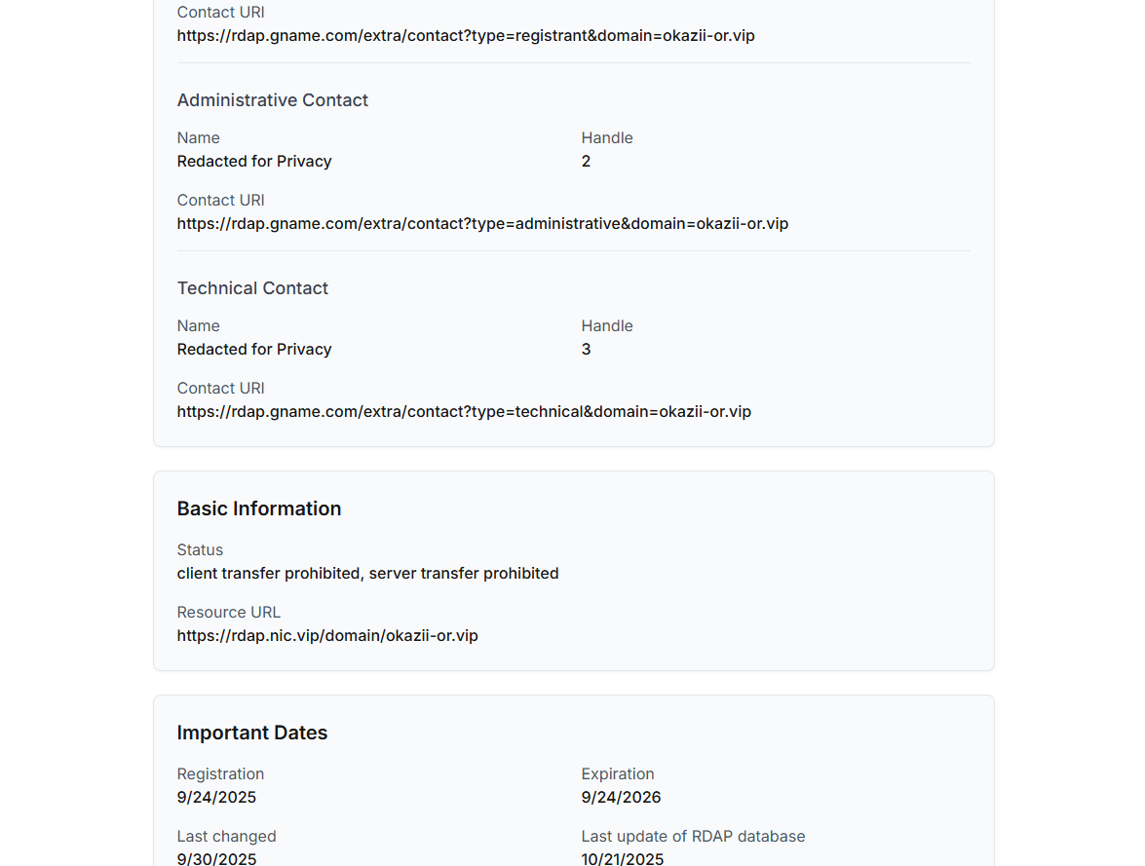Viewport: 1145px width, 866px height.
Task: Click the Important Dates heading
Action: [x=252, y=733]
